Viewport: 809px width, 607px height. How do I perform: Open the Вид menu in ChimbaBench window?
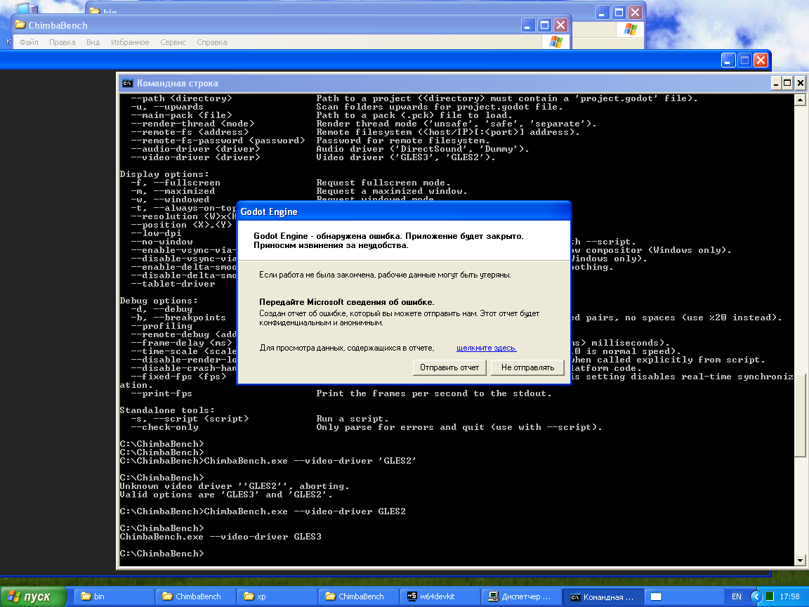pyautogui.click(x=93, y=42)
